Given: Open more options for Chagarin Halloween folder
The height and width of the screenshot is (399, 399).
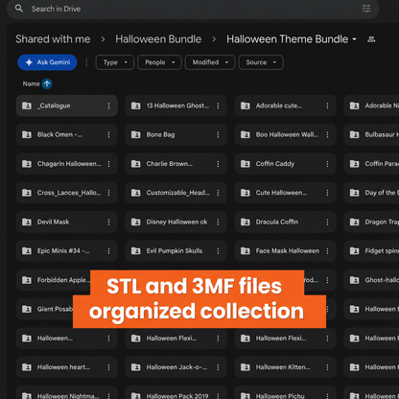Looking at the screenshot, I should 108,164.
